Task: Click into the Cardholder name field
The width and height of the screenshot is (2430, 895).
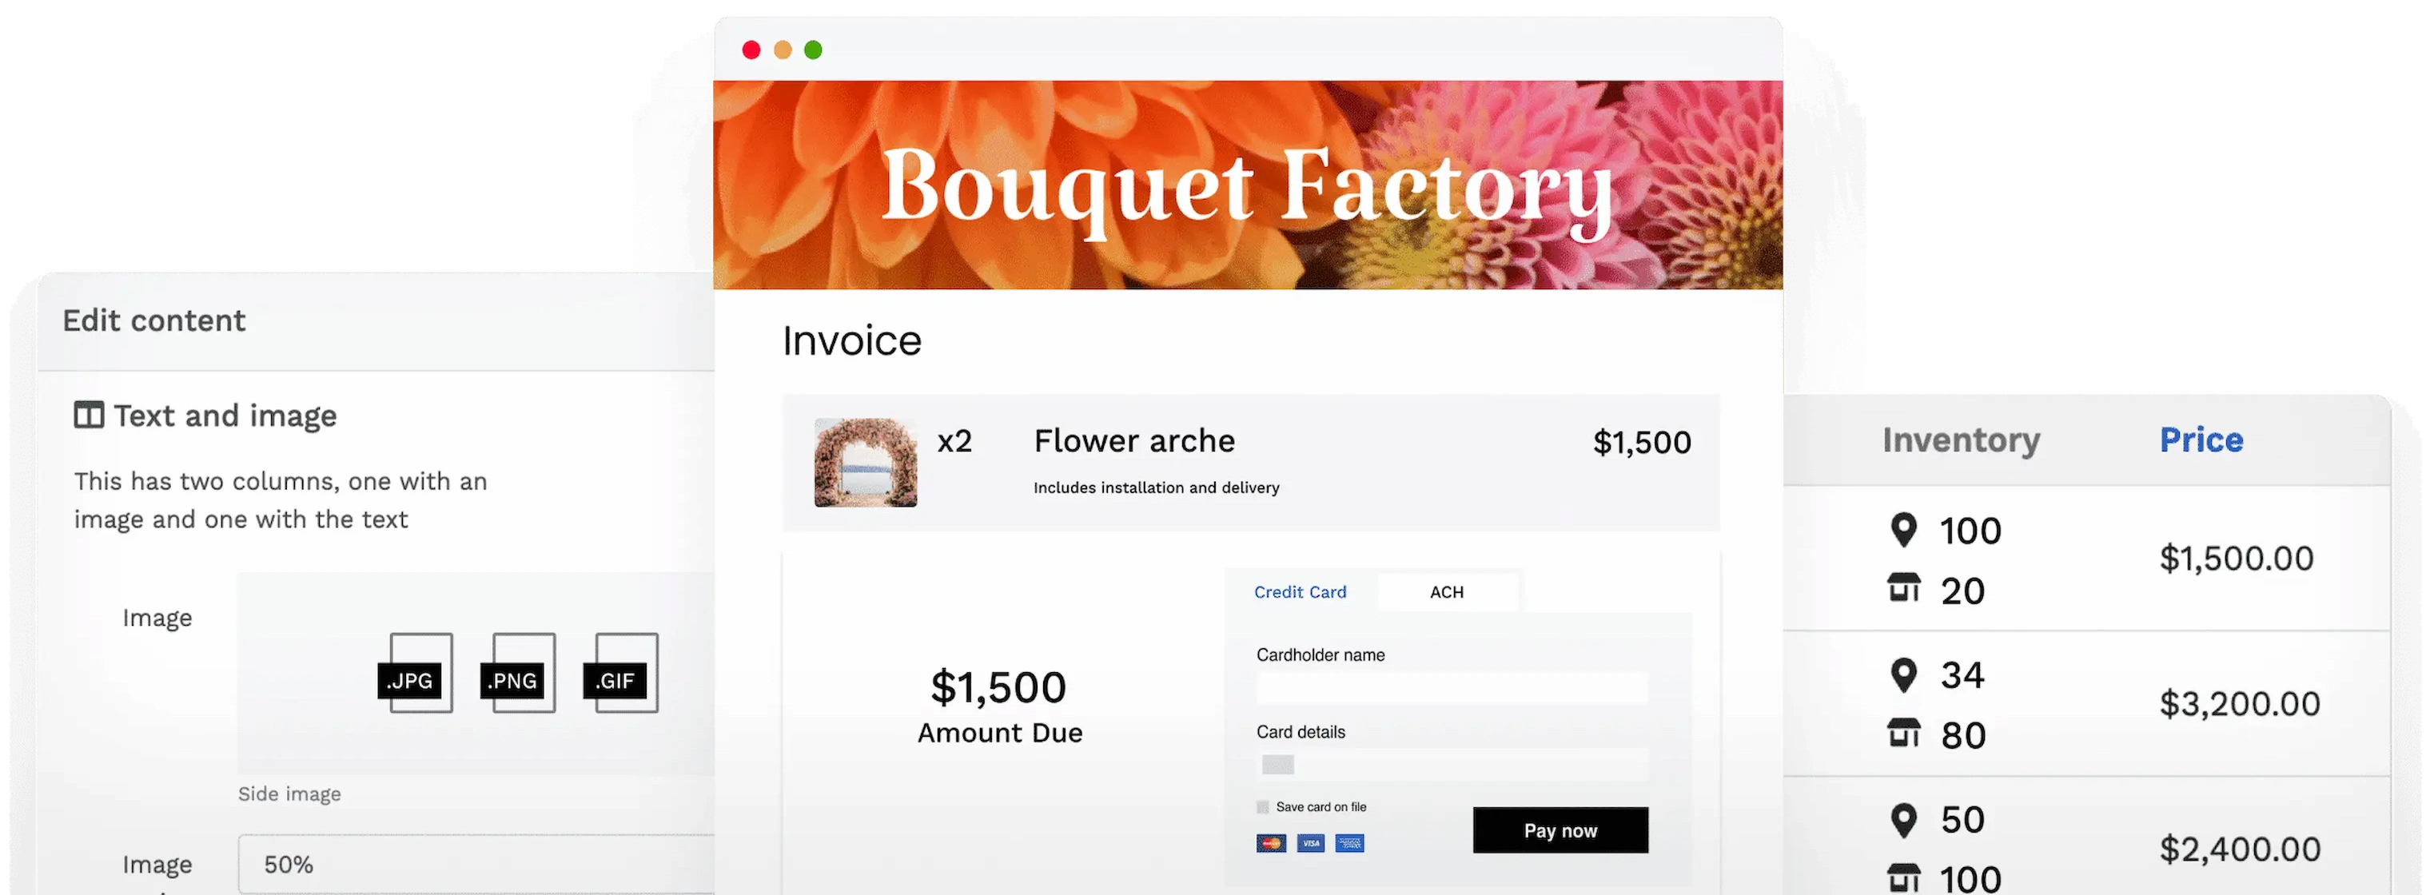Action: click(1452, 687)
